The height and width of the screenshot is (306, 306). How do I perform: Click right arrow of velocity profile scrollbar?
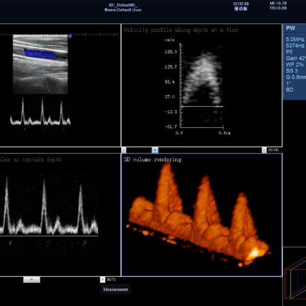264,150
